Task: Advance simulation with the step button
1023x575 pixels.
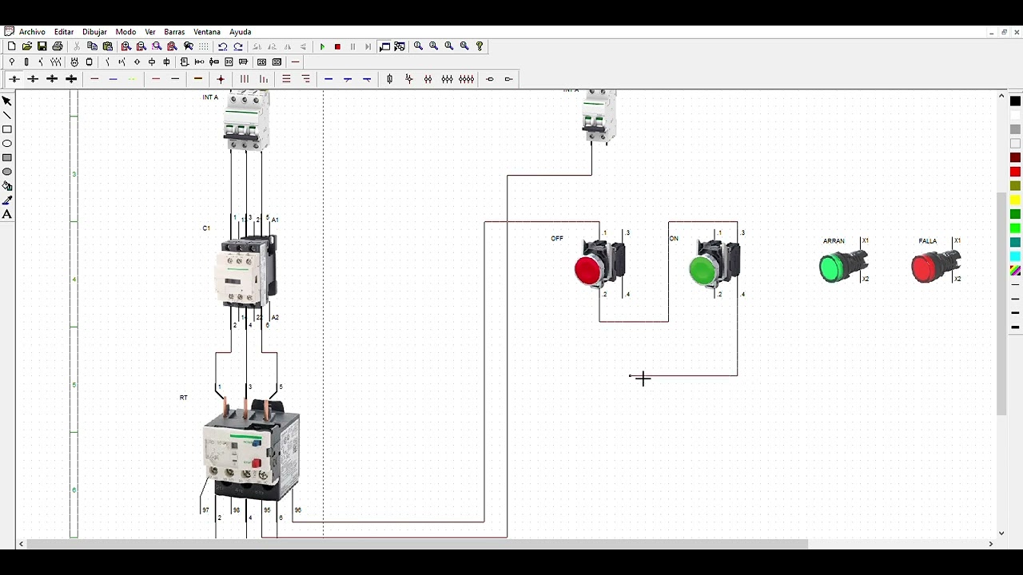Action: pyautogui.click(x=368, y=46)
